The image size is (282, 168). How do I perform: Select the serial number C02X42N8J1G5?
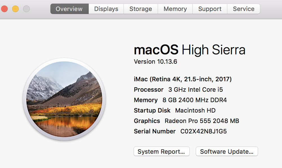tap(203, 131)
